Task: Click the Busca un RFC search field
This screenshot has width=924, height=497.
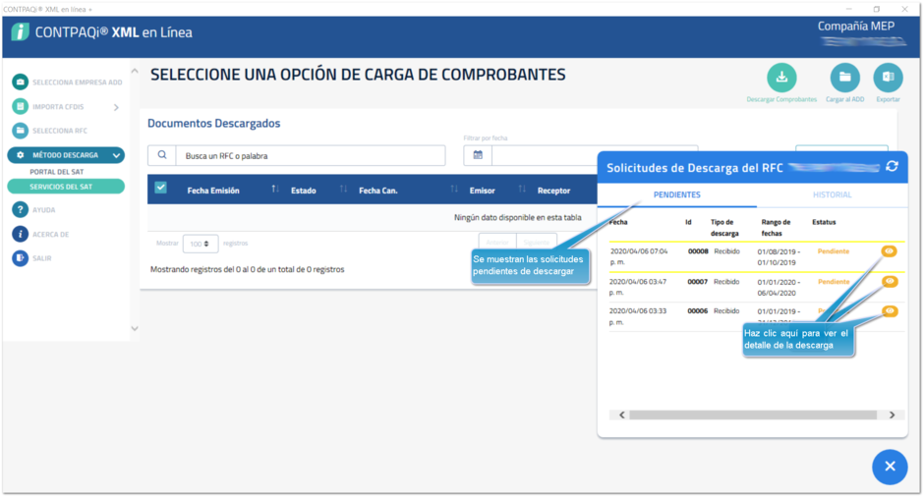Action: 311,155
